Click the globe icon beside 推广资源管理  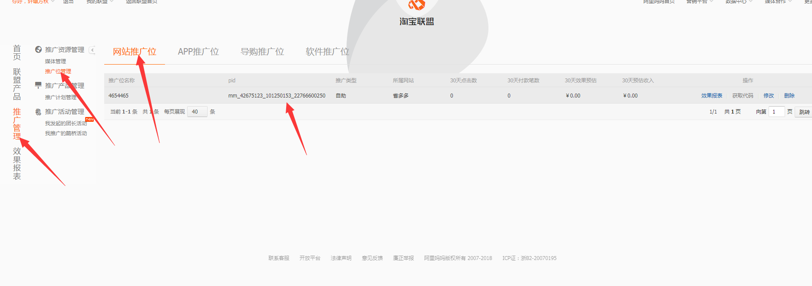(38, 50)
